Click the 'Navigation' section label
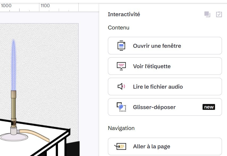 click(121, 128)
